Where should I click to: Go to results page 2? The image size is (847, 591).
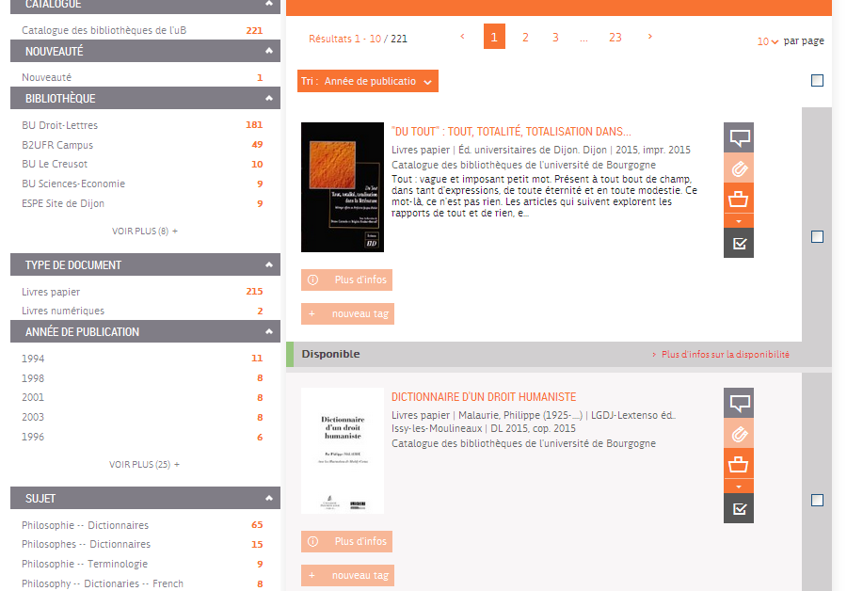pos(525,37)
